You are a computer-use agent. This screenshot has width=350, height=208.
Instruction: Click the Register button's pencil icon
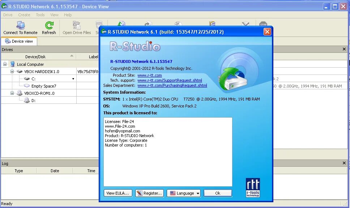(x=140, y=193)
